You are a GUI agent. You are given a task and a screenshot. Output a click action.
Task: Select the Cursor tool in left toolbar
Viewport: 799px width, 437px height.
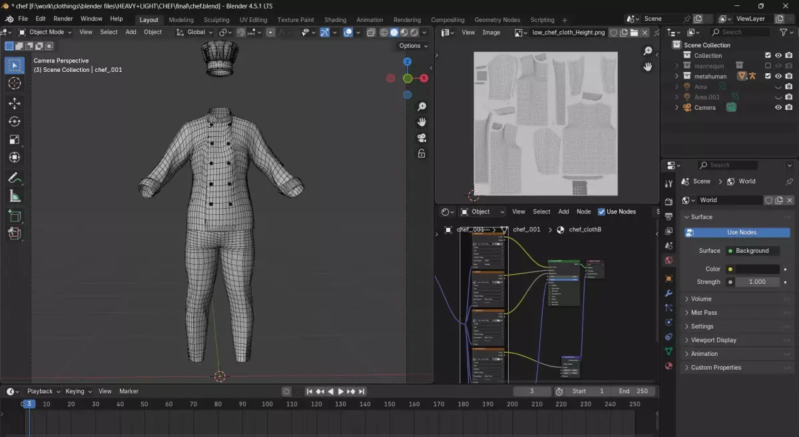[x=15, y=83]
